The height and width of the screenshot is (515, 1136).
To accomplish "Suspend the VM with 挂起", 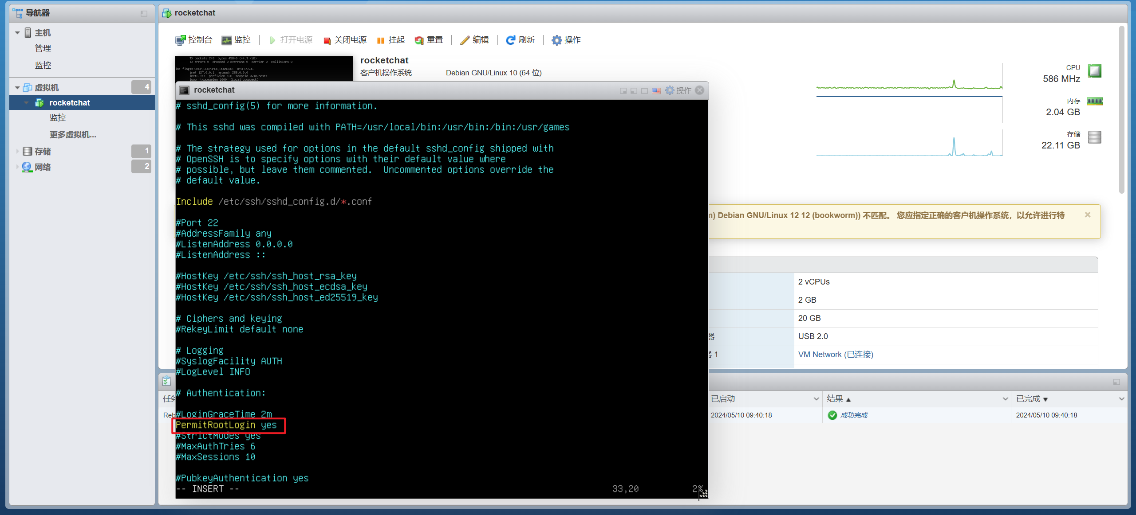I will pyautogui.click(x=390, y=40).
